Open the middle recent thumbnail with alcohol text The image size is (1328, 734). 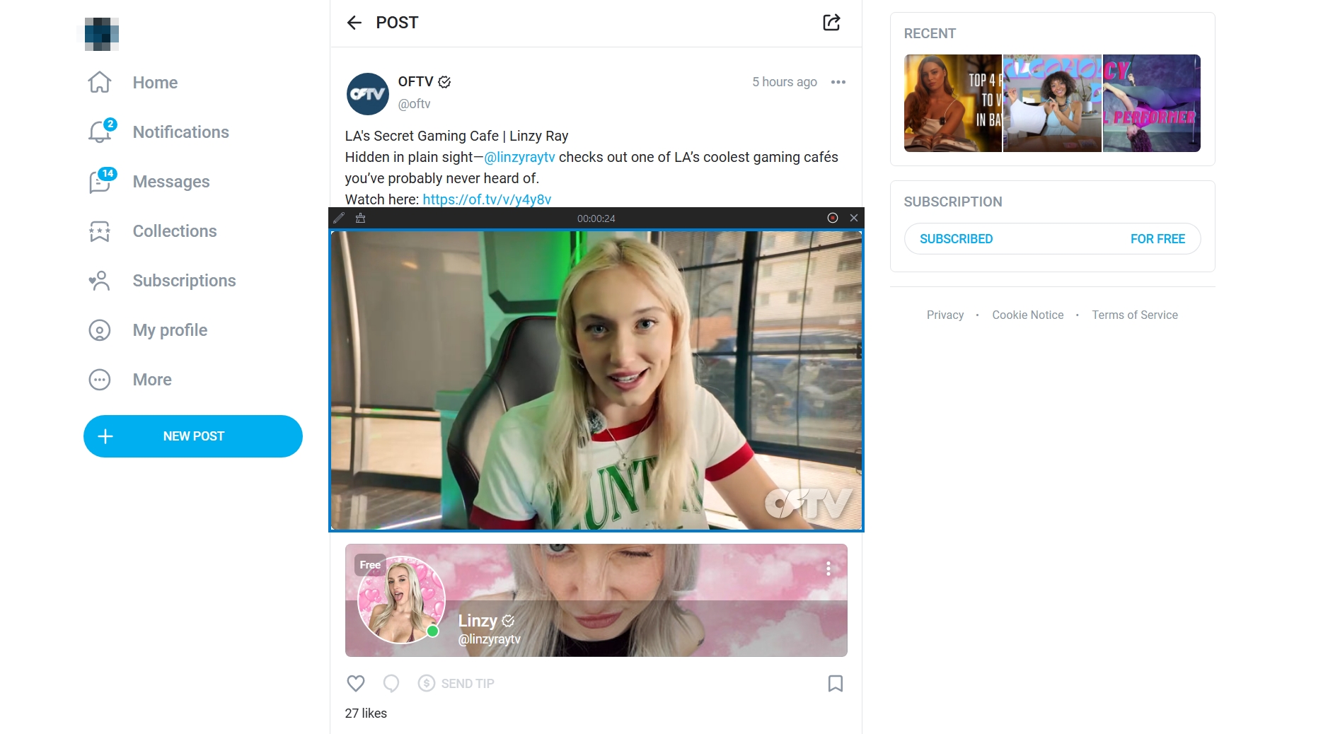coord(1052,103)
